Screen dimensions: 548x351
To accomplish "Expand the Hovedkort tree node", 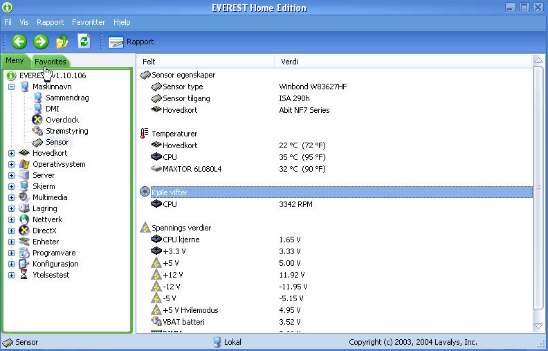I will [12, 153].
